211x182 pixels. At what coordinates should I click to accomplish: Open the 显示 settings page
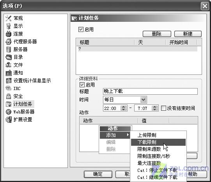click(x=18, y=26)
